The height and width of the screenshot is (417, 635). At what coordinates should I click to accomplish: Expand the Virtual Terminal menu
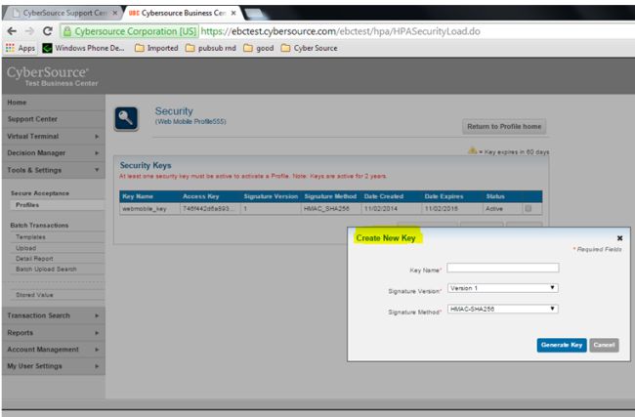click(x=53, y=137)
